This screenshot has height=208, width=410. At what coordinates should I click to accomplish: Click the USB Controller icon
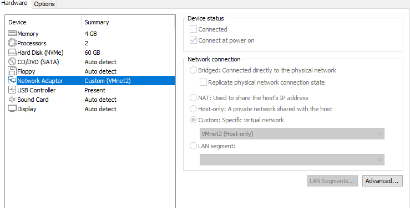(x=12, y=90)
